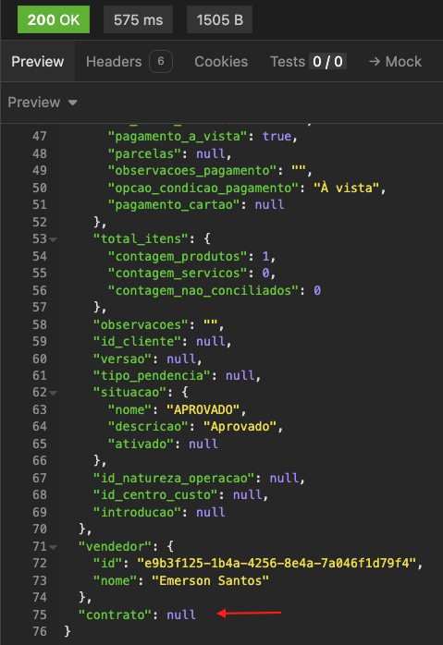Click the Headers count badge 6
The width and height of the screenshot is (443, 645).
(161, 62)
